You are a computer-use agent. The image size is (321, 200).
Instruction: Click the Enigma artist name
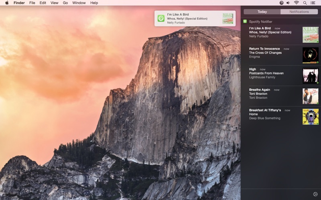pos(254,57)
